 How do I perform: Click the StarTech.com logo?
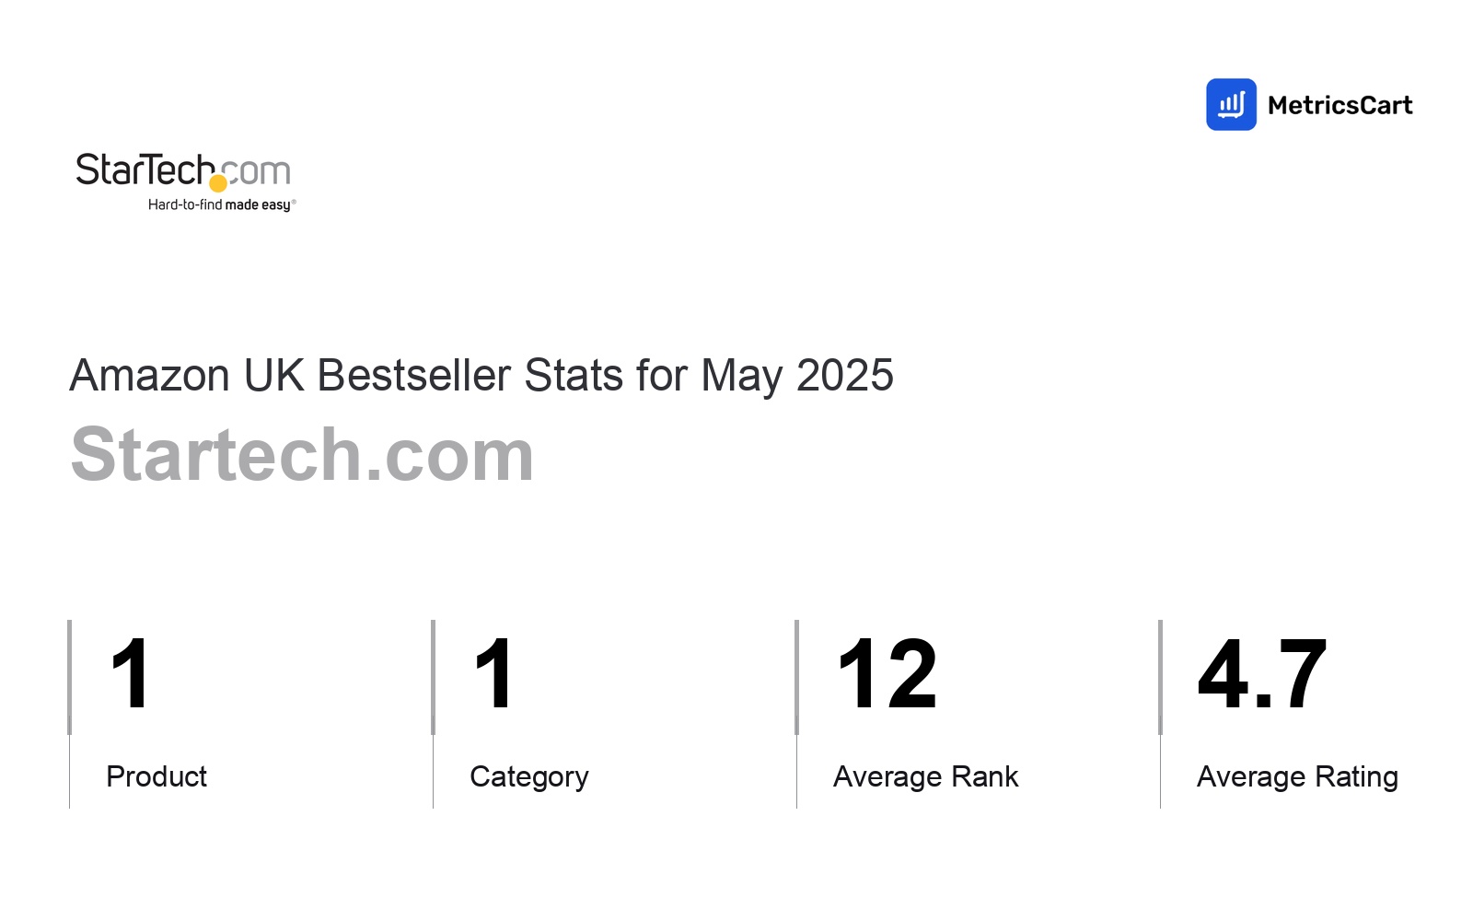185,181
